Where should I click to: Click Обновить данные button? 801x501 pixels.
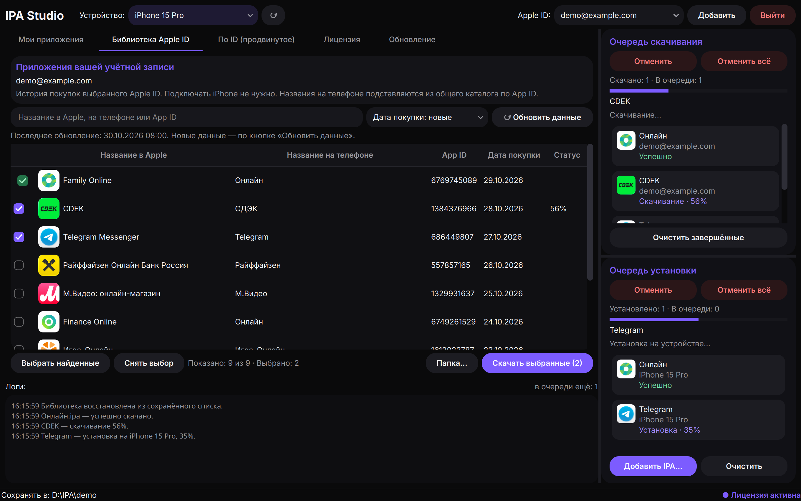tap(542, 117)
